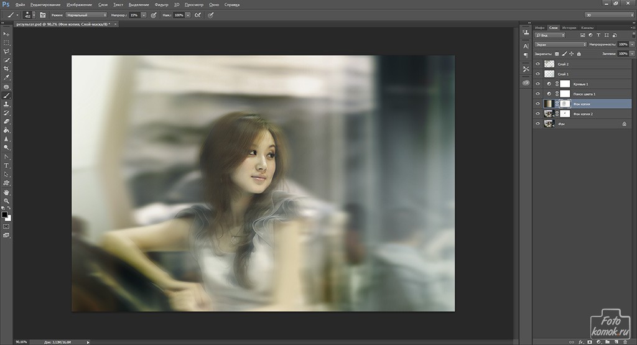Screen dimensions: 637x345
Task: Hide the Поиск цвета 1 layer
Action: [x=538, y=94]
